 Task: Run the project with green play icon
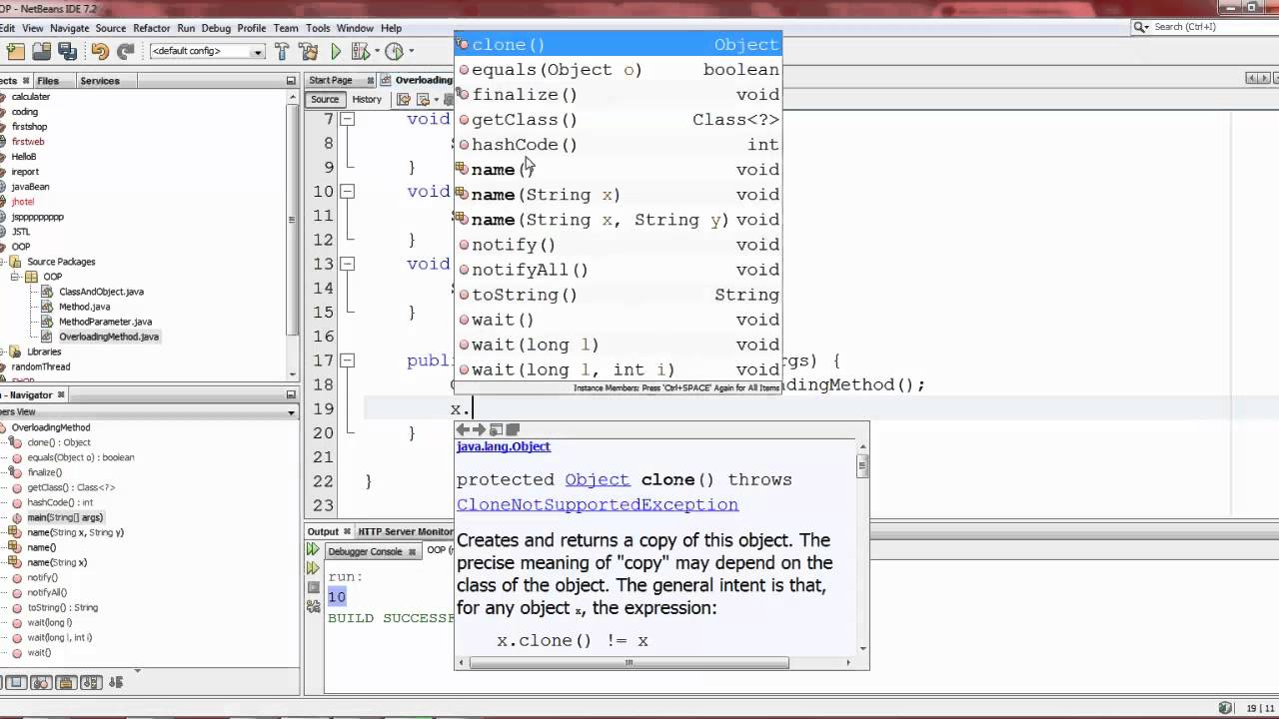pos(336,51)
